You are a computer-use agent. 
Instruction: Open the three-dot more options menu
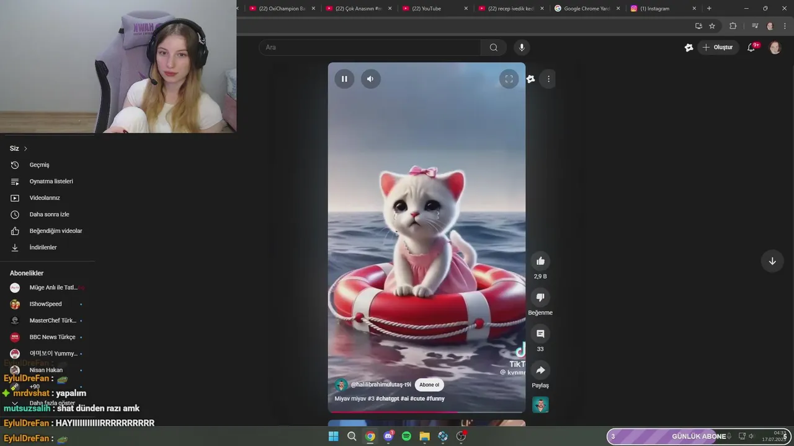[x=548, y=79]
